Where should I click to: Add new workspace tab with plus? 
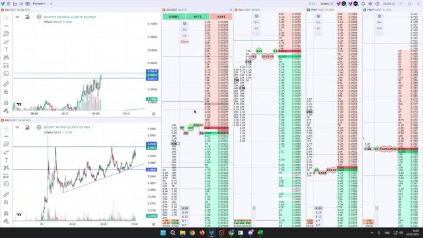[51, 4]
